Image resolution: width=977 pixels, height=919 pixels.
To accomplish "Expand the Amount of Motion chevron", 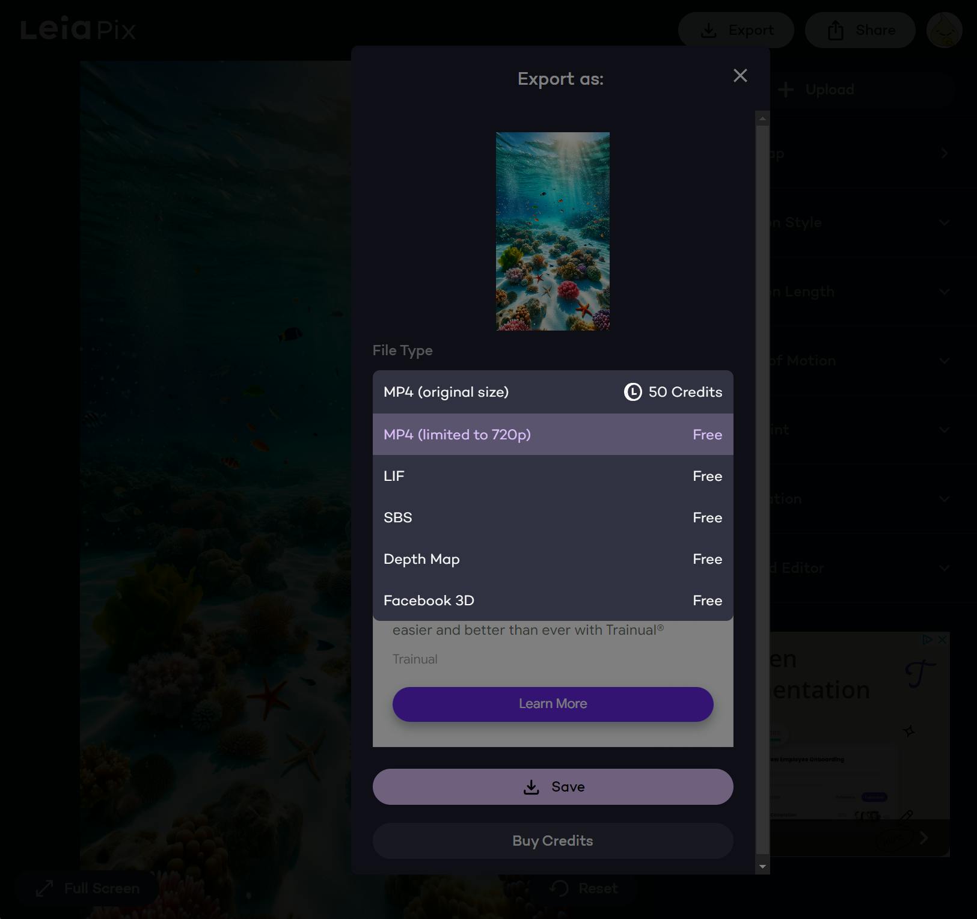I will pos(945,361).
